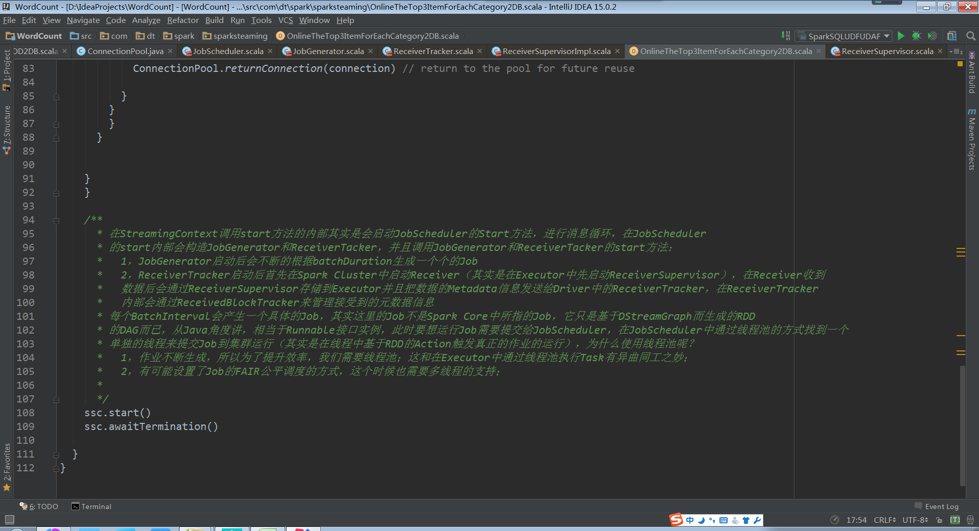The image size is (979, 531).
Task: Open the Build menu
Action: tap(214, 20)
